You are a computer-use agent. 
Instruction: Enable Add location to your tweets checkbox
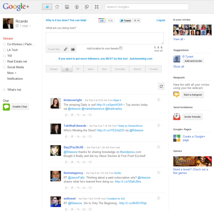pos(121,48)
